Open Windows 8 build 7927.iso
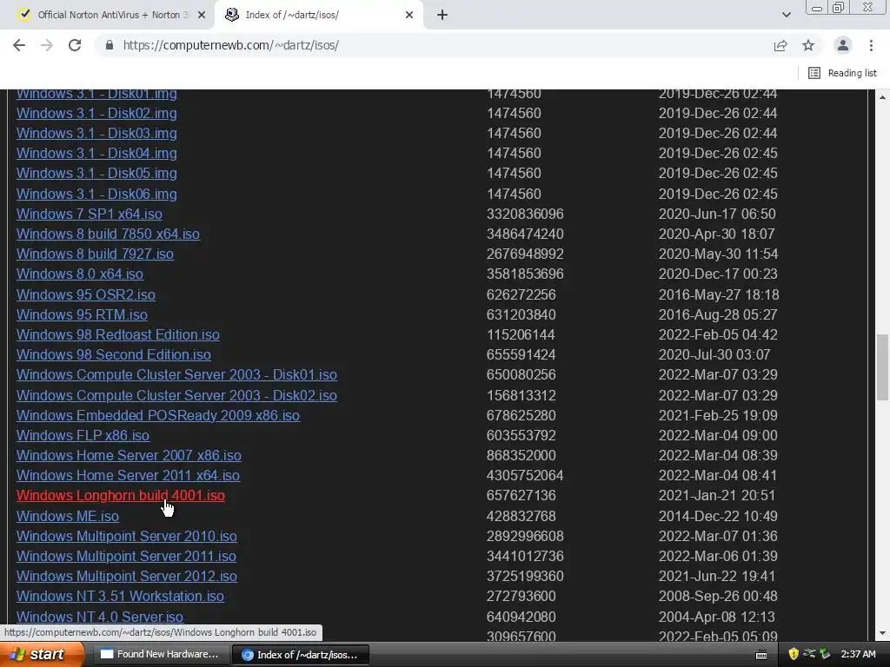This screenshot has width=890, height=667. click(x=95, y=254)
